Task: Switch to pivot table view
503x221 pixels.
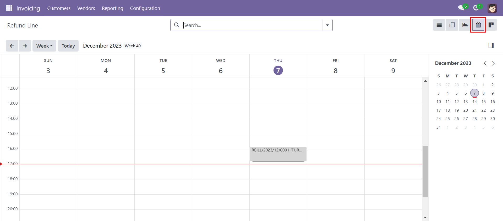Action: [x=452, y=25]
